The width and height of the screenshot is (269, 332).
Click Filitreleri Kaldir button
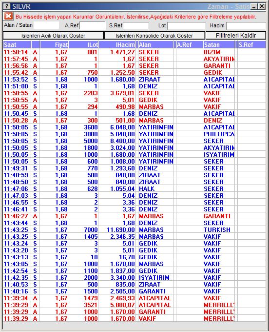[235, 36]
